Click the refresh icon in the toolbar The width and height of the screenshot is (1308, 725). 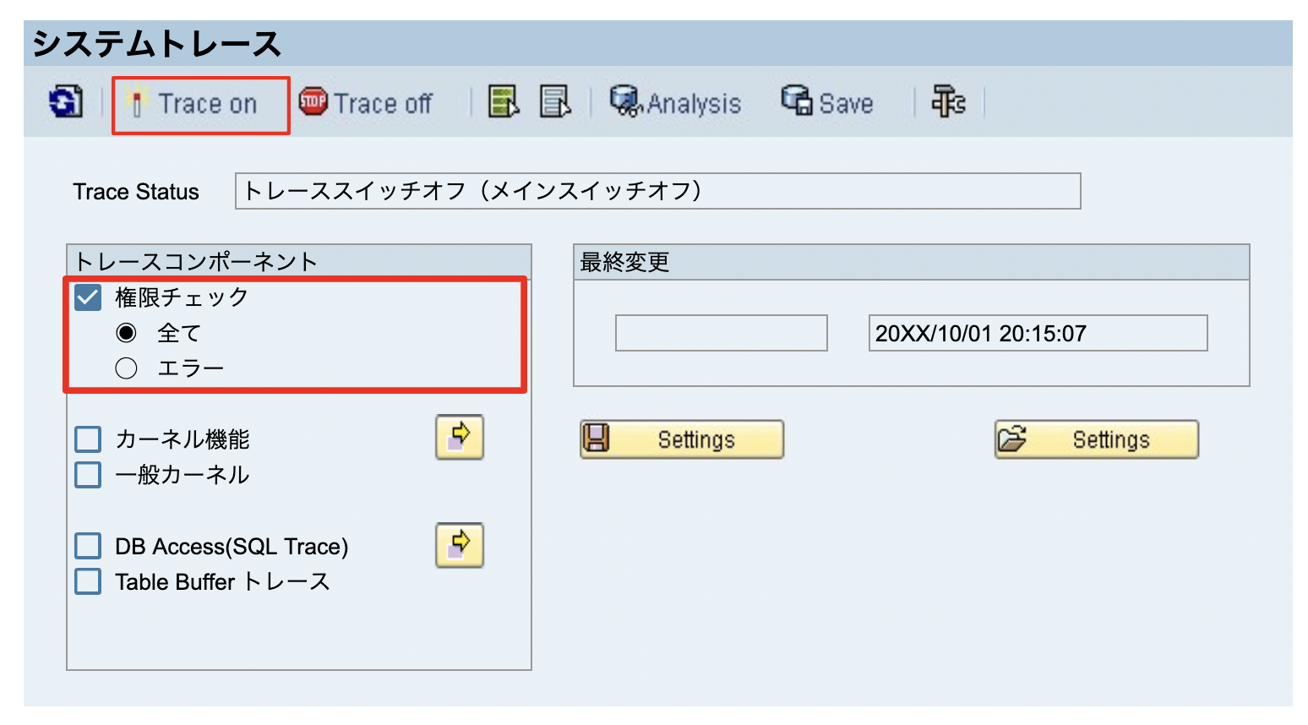[x=67, y=102]
